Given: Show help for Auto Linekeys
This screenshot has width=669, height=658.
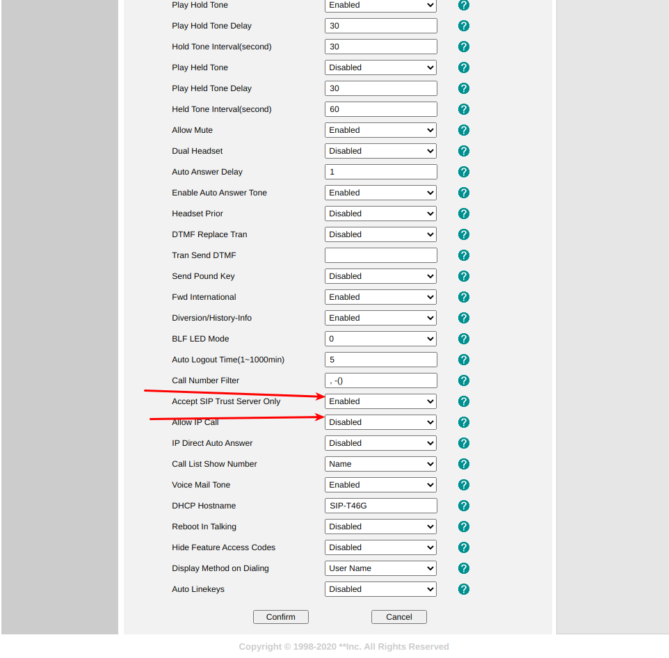Looking at the screenshot, I should 464,589.
